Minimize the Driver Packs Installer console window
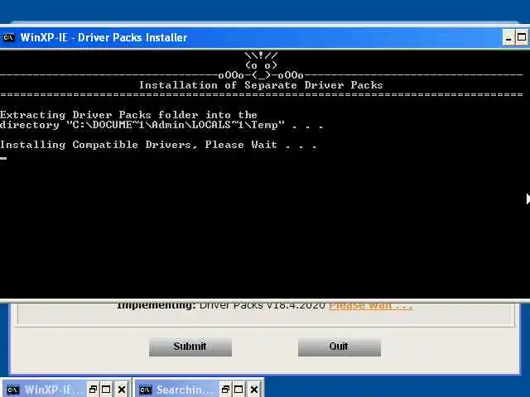Screen dimensions: 530x397 coord(508,37)
